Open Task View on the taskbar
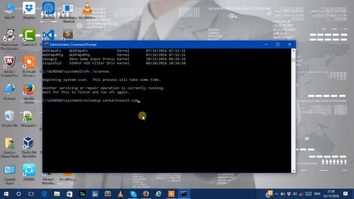The image size is (354, 199). click(x=31, y=194)
